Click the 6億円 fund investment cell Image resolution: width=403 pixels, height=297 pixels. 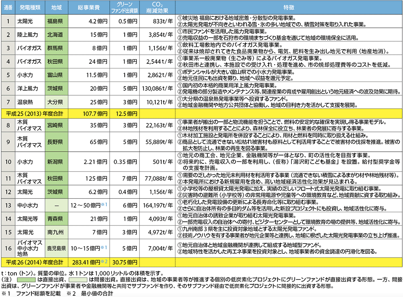[x=125, y=205]
